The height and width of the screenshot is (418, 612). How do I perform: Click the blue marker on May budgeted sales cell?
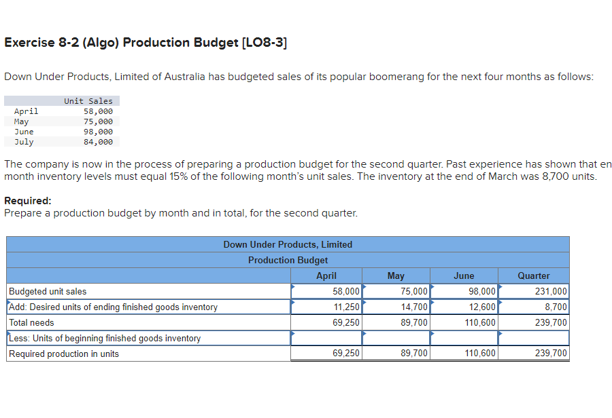pos(364,288)
